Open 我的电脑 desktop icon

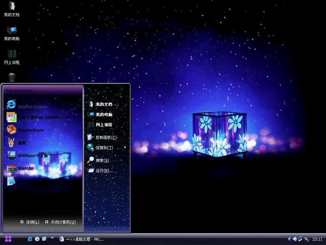coord(11,33)
